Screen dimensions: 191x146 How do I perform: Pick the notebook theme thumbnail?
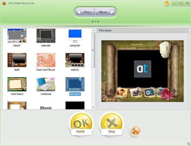coord(46,84)
